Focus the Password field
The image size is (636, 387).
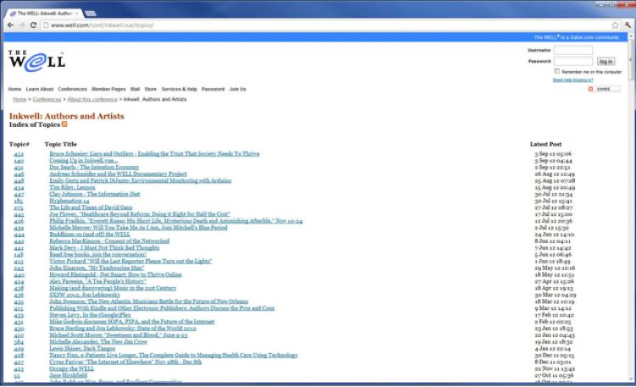[x=572, y=61]
